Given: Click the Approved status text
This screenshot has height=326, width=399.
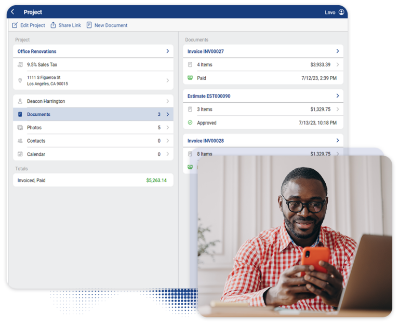Looking at the screenshot, I should pos(207,123).
